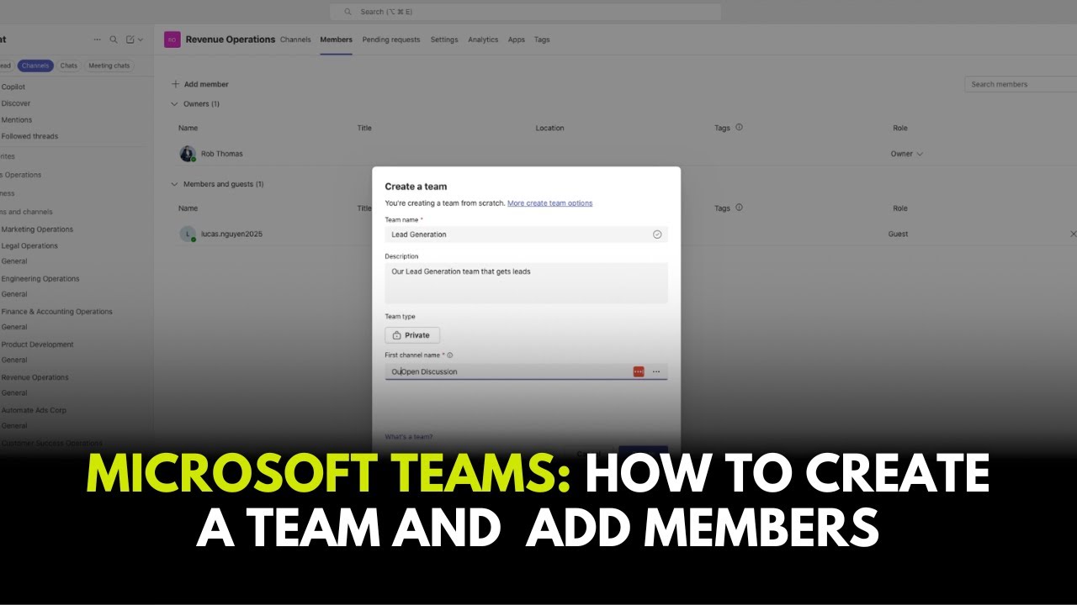Open the Pending requests tab
Screen dimensions: 1077x605
(x=391, y=39)
